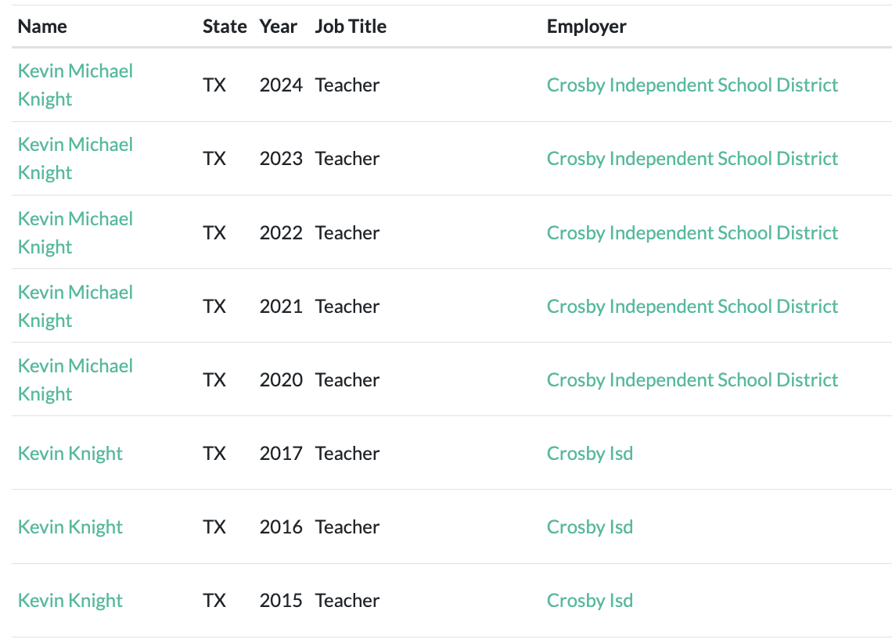Visit Crosby Independent School District in 2020 row
This screenshot has height=643, width=892.
(692, 379)
